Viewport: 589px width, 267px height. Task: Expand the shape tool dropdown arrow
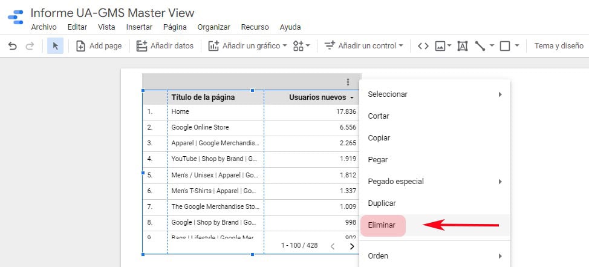click(x=517, y=46)
